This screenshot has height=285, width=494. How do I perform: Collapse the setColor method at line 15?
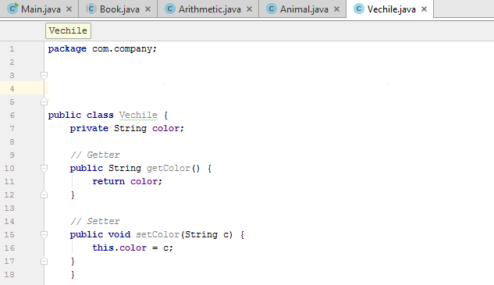pos(44,234)
